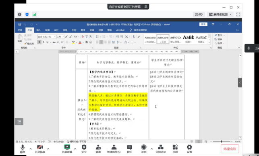Select the 标题 1 style
The width and height of the screenshot is (259, 156).
[188, 39]
